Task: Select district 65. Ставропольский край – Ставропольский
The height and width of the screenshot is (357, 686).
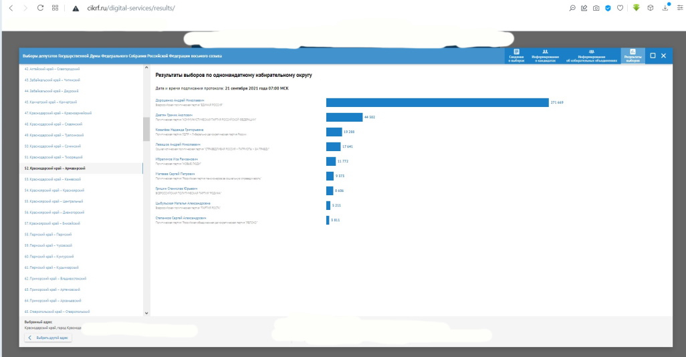Action: (x=57, y=312)
